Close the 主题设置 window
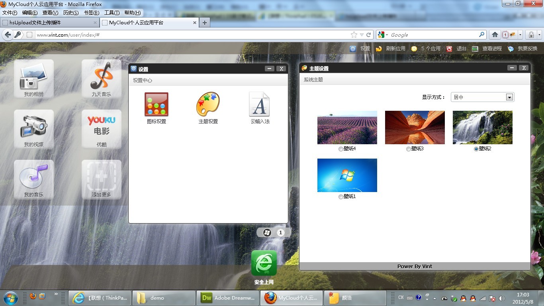 [x=524, y=68]
